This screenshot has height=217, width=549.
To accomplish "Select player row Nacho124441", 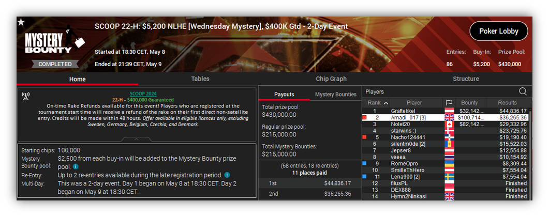I will (x=446, y=137).
